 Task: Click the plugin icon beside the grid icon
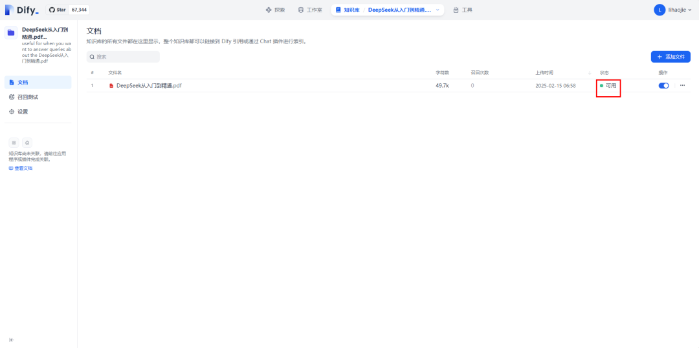click(x=27, y=143)
